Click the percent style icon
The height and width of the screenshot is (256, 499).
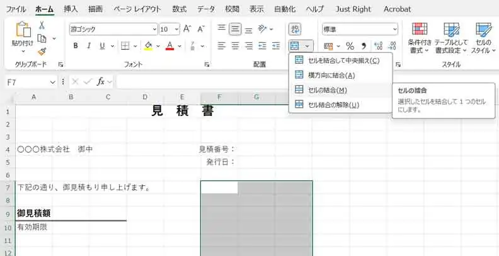[348, 46]
